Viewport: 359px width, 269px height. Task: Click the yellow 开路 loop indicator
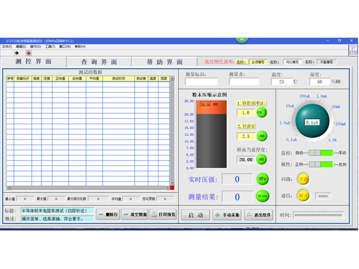click(x=303, y=179)
